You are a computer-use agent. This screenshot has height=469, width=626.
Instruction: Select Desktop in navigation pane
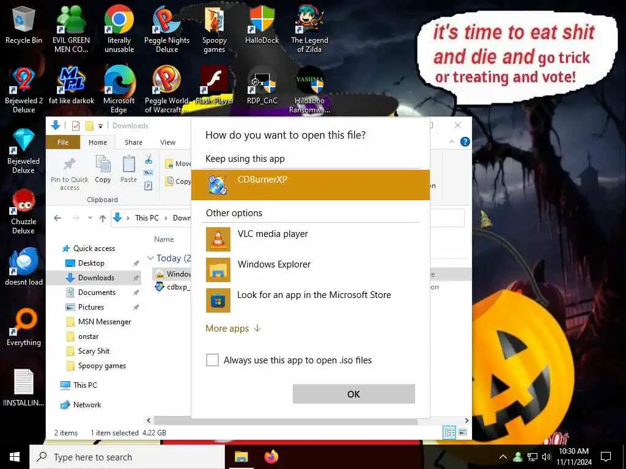point(91,263)
